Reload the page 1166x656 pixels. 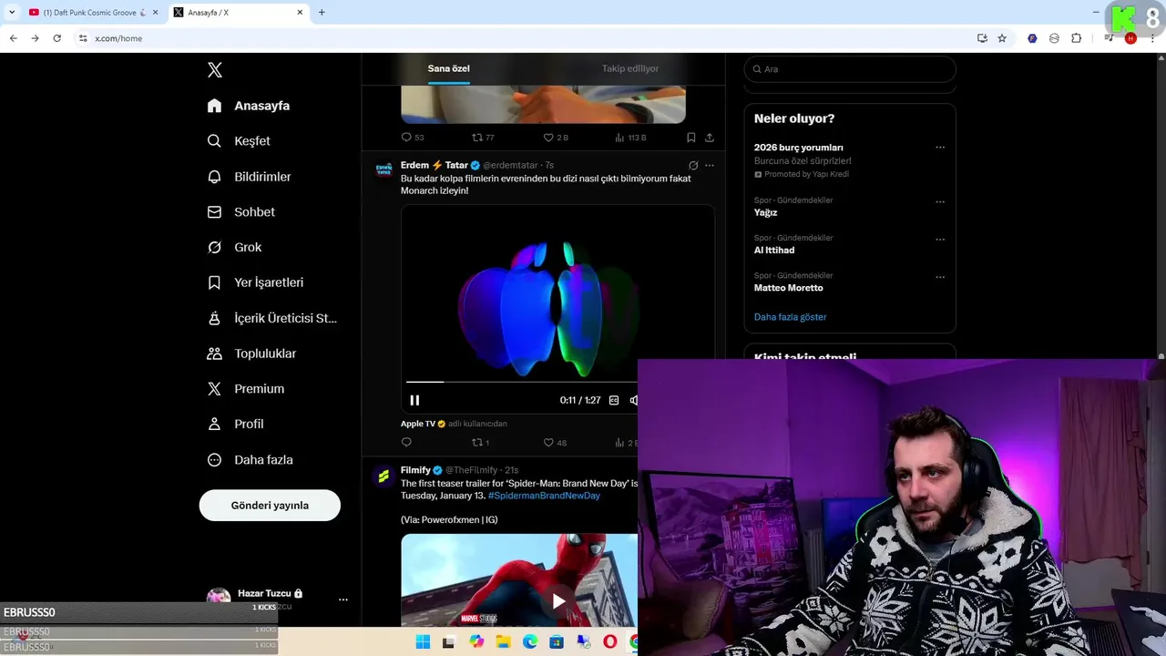point(56,38)
